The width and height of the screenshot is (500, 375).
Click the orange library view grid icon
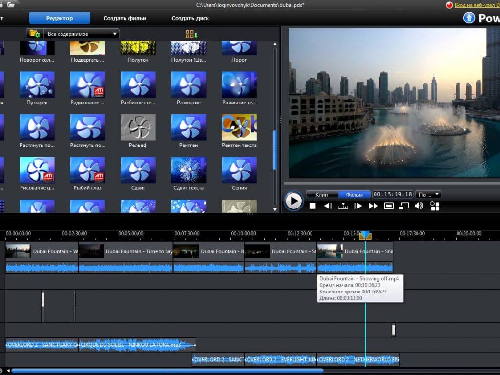coord(191,34)
